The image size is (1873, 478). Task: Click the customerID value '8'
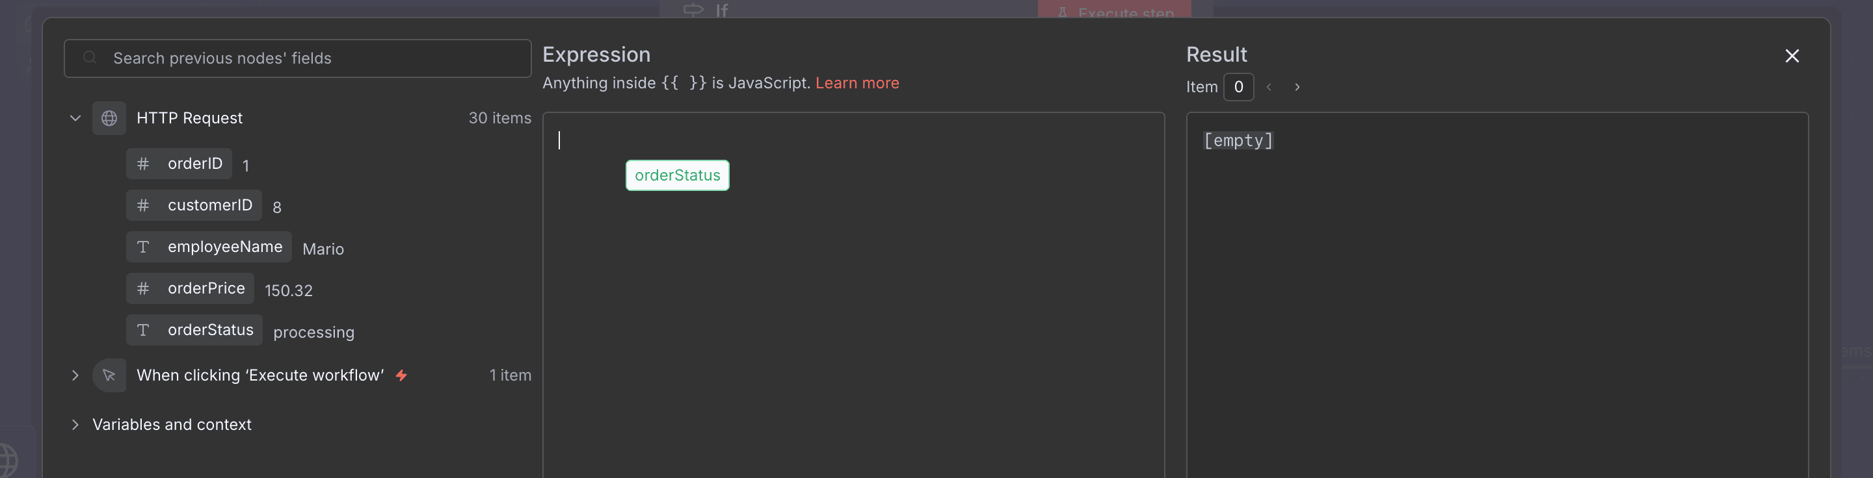point(276,207)
